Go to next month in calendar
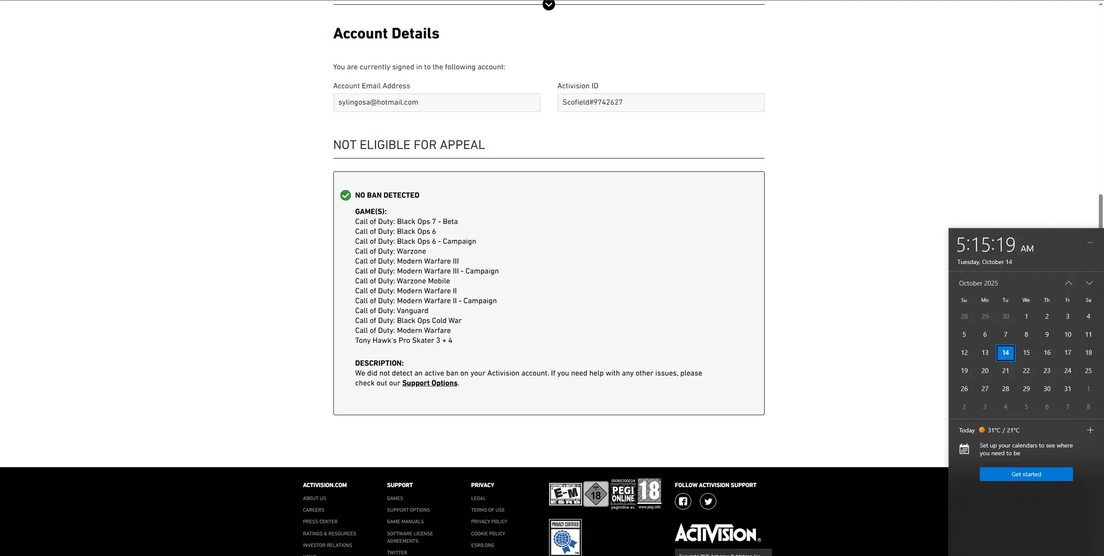 1089,283
